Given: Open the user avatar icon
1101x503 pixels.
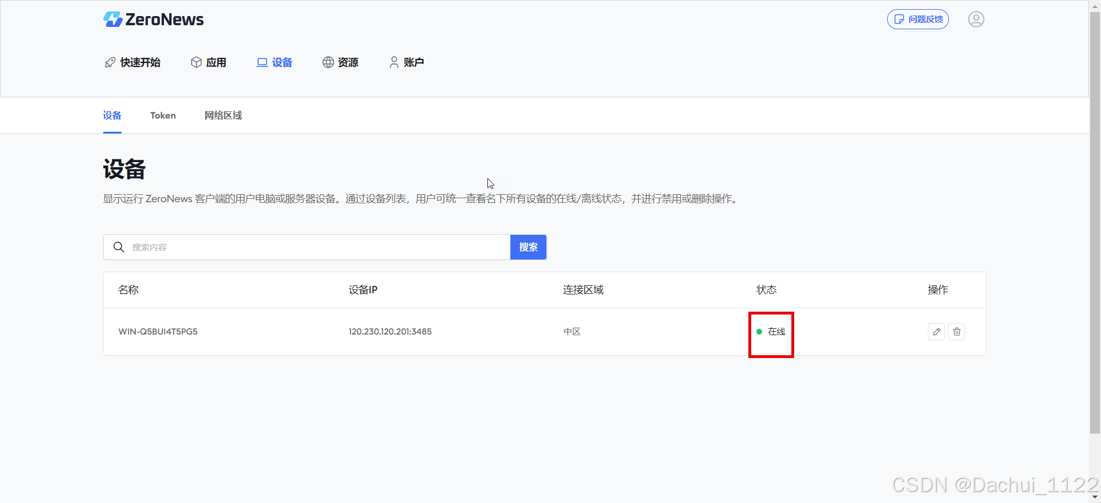Looking at the screenshot, I should coord(976,19).
